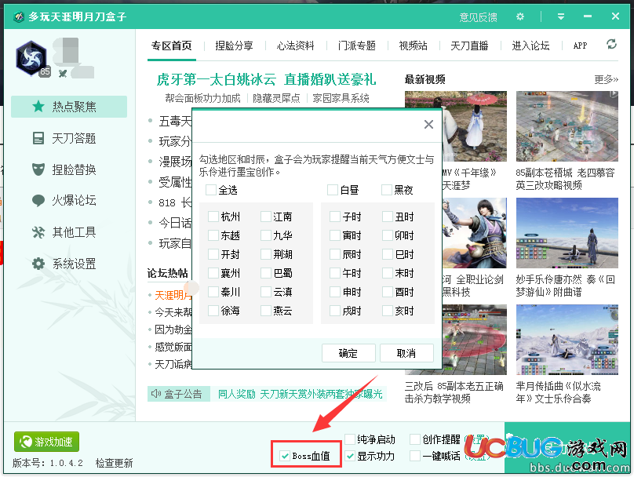Image resolution: width=634 pixels, height=477 pixels.
Task: Switch to the 视频站 tab
Action: tap(414, 46)
